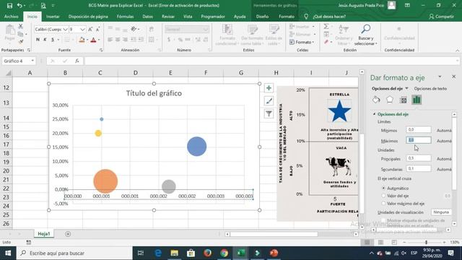This screenshot has height=260, width=462.
Task: Open Chrome from the taskbar
Action: pyautogui.click(x=225, y=253)
